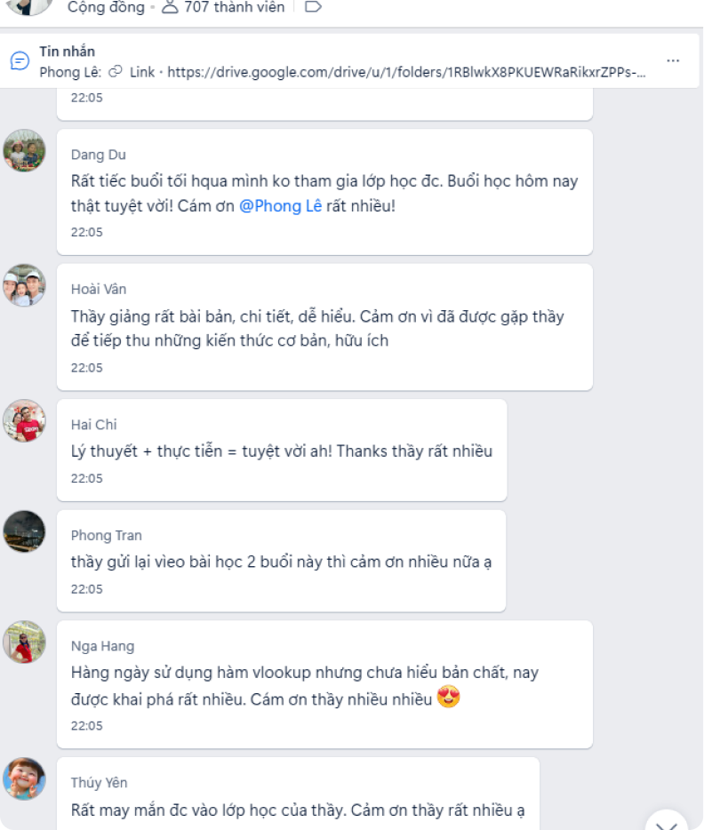Click the link icon beside Link text
This screenshot has width=704, height=830.
pyautogui.click(x=116, y=72)
